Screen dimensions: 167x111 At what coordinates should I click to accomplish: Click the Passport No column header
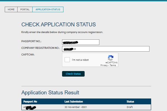[30, 102]
